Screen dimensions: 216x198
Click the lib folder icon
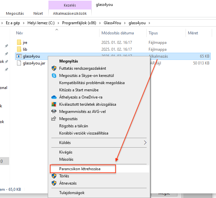point(19,49)
